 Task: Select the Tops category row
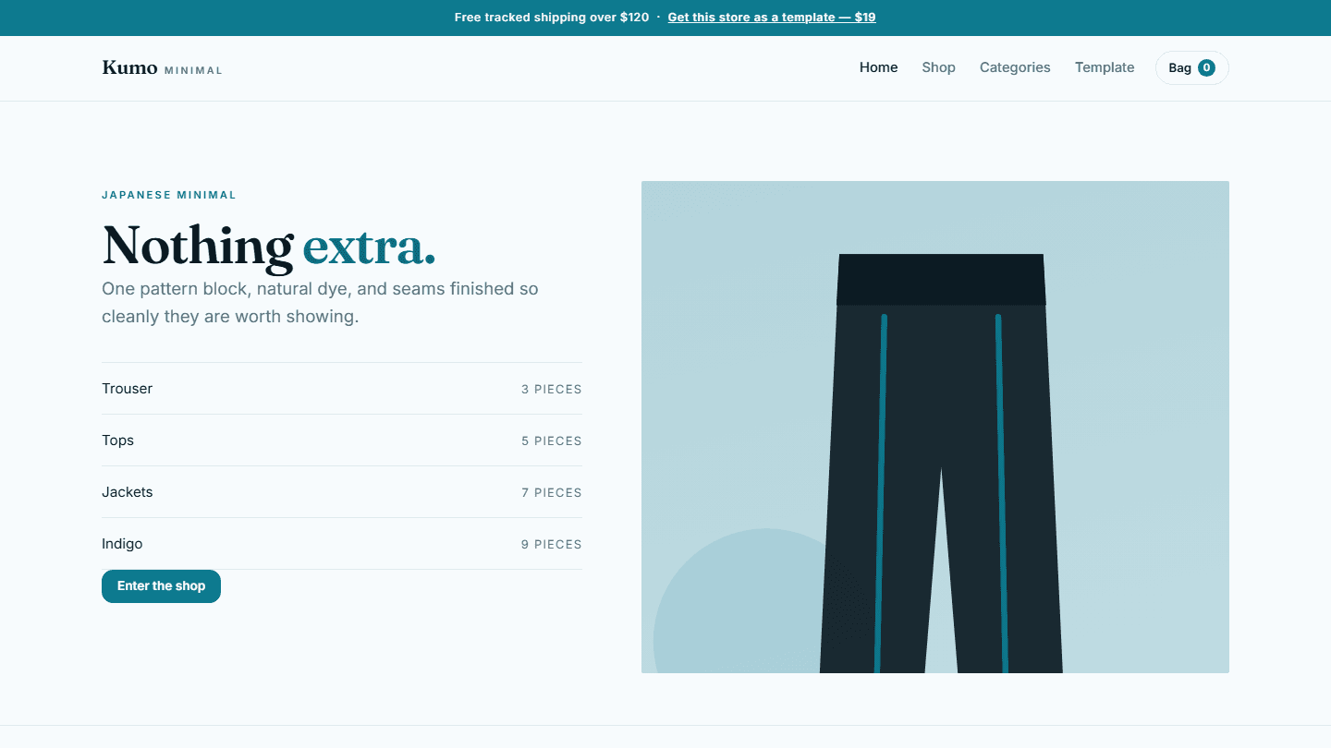pos(342,440)
